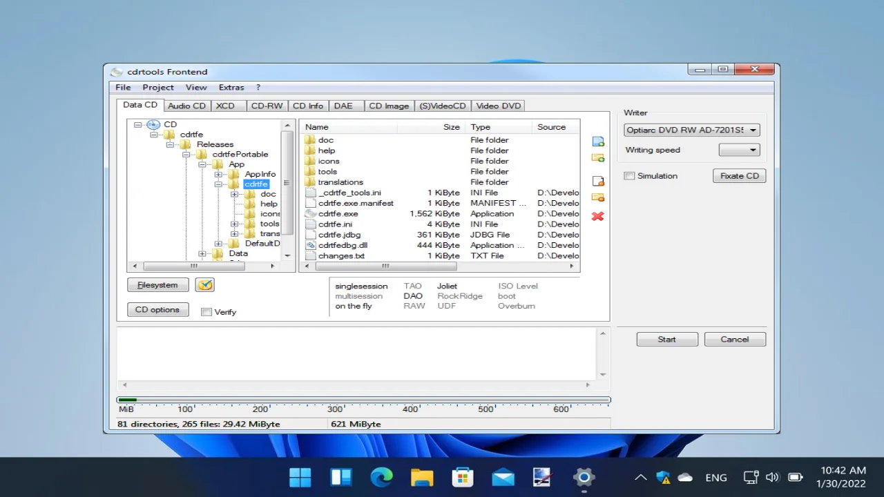
Task: Click the remove folder icon
Action: [x=598, y=197]
